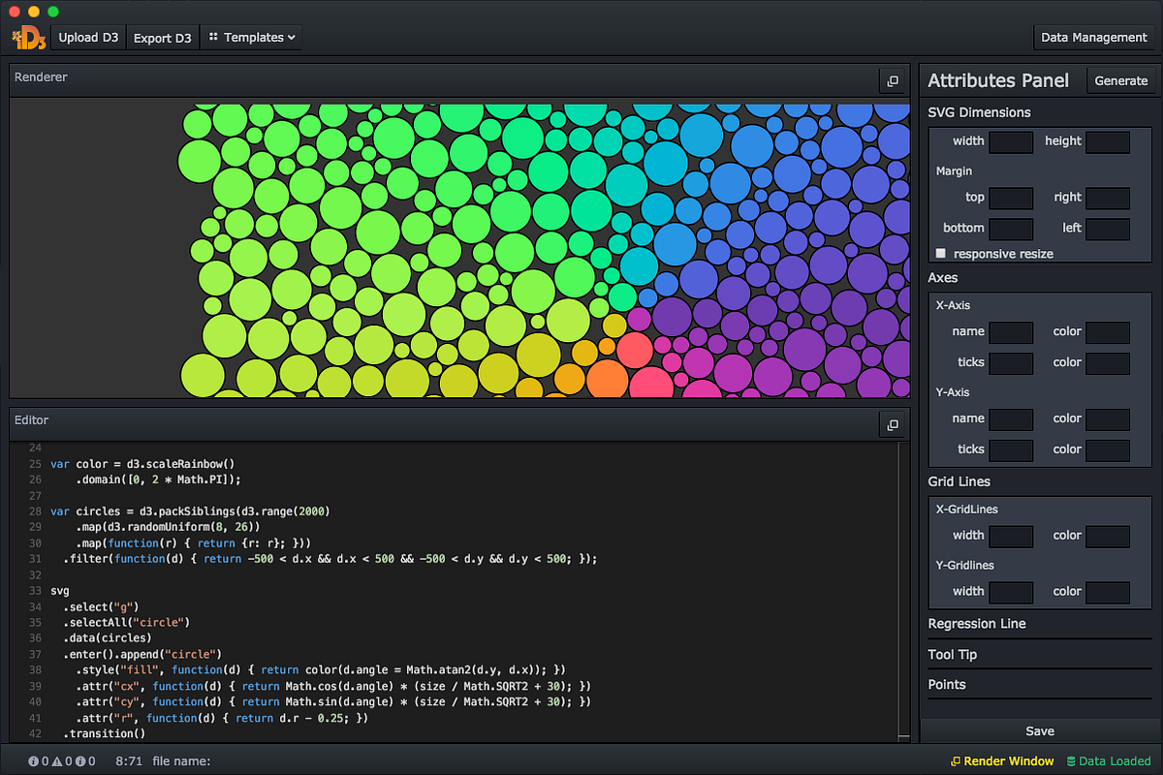Click the Generate button
This screenshot has width=1163, height=775.
tap(1121, 80)
